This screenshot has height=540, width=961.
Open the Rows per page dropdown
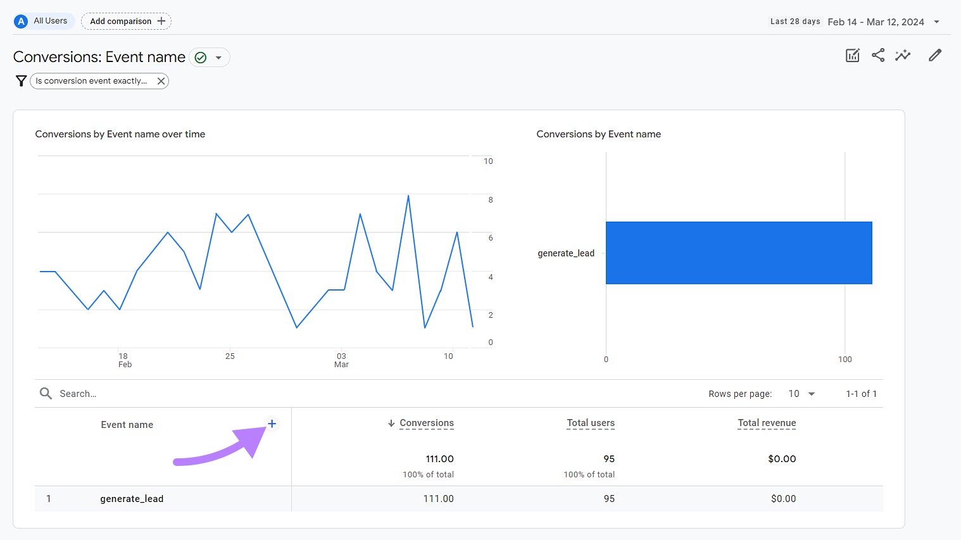pyautogui.click(x=800, y=393)
